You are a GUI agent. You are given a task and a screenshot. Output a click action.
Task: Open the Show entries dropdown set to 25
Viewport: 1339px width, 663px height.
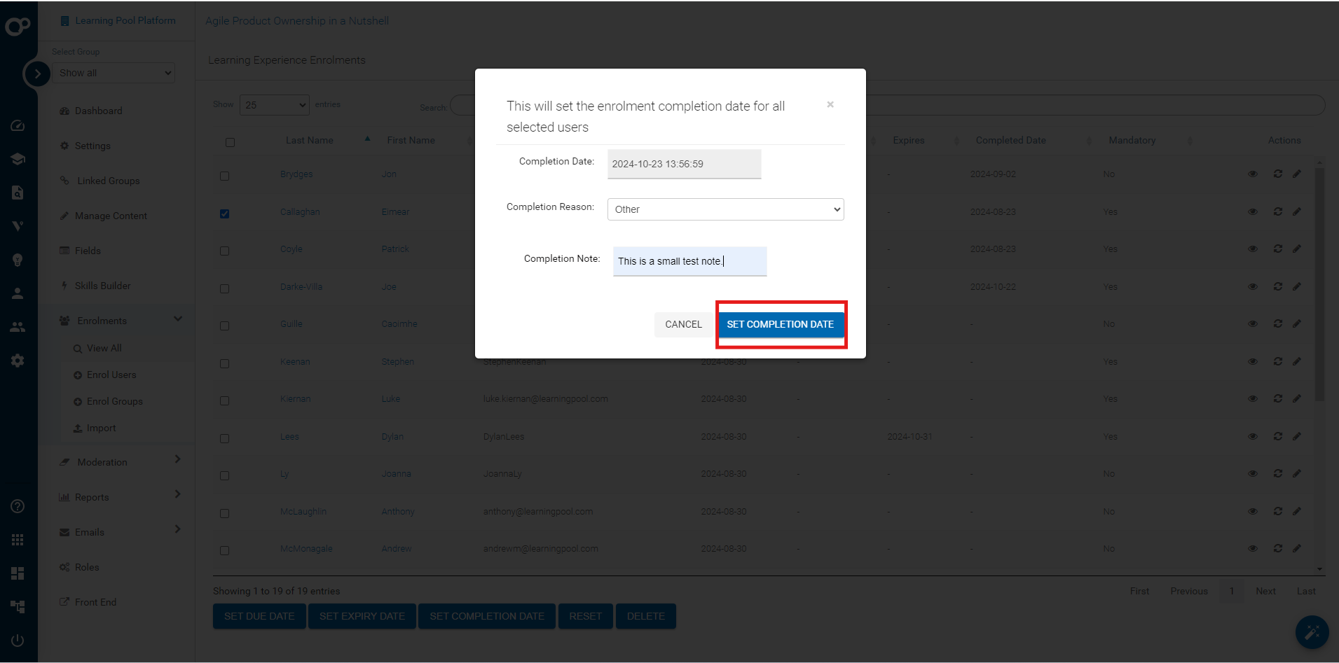pos(274,104)
